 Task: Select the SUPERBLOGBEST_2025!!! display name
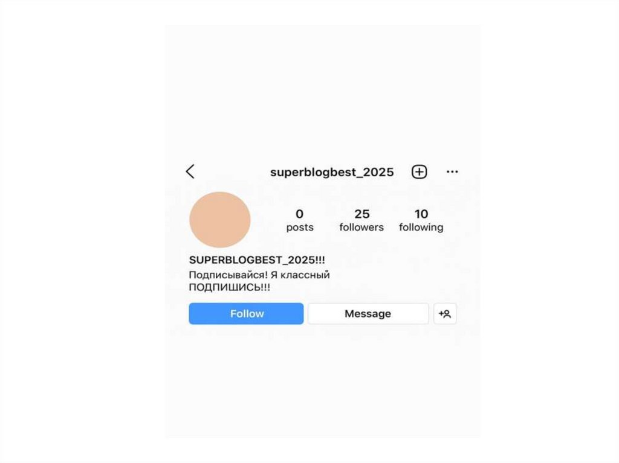[x=257, y=260]
